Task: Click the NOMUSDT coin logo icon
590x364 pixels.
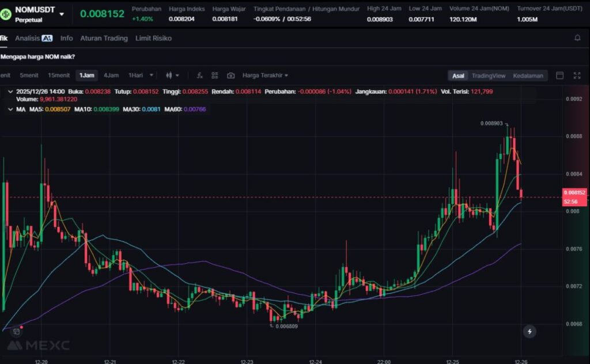Action: click(x=6, y=13)
